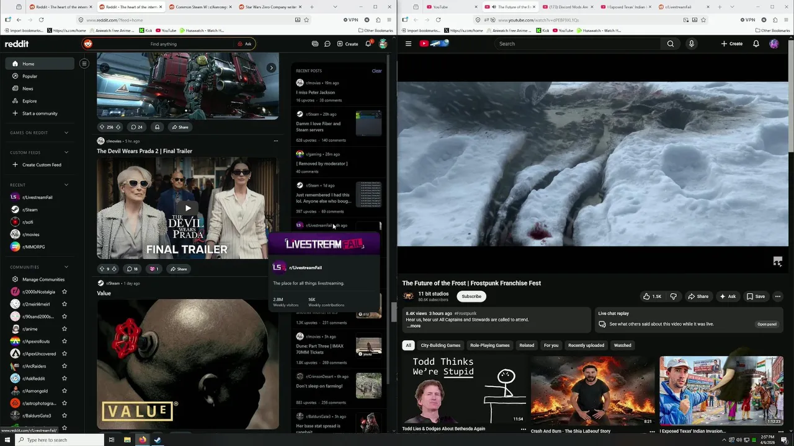The height and width of the screenshot is (446, 794).
Task: Open Reddit chat icon in header
Action: pos(328,44)
